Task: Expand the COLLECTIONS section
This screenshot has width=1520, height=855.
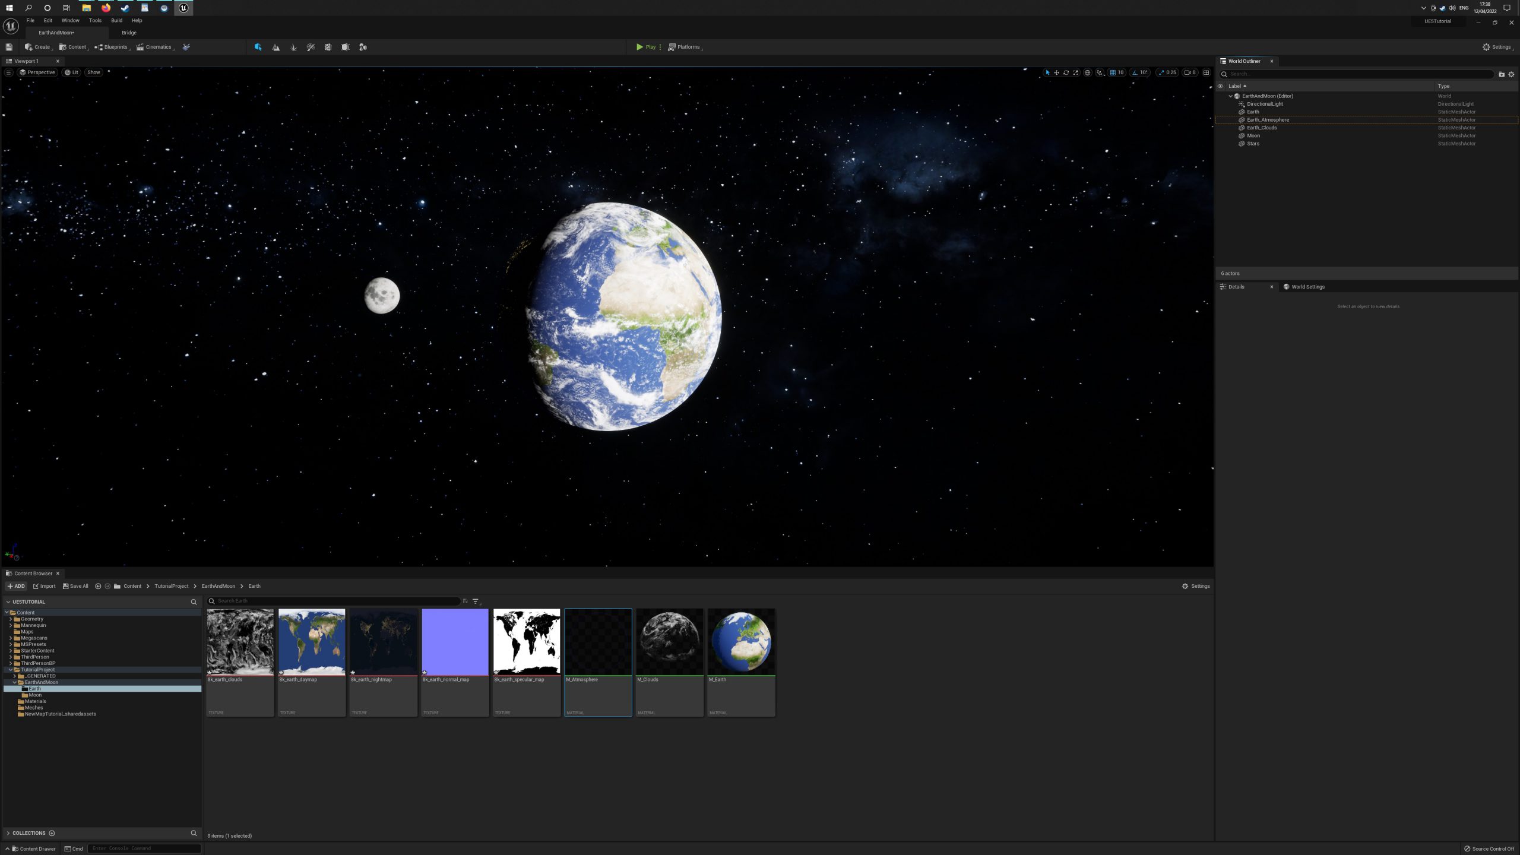Action: coord(8,833)
